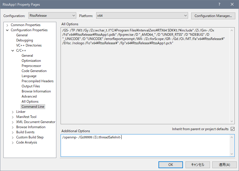
Task: Select the Optimization settings page
Action: coord(31,60)
